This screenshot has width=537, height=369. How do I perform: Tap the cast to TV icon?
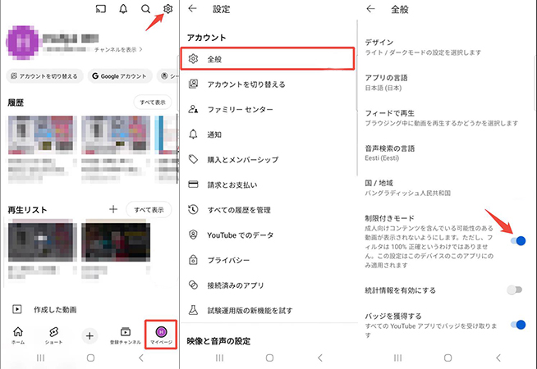tap(100, 9)
